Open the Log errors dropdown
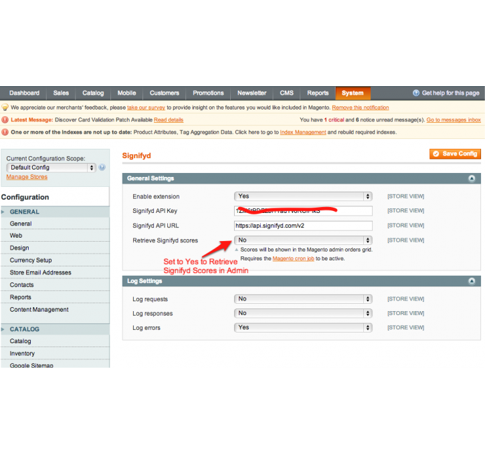The height and width of the screenshot is (454, 485). click(x=303, y=327)
